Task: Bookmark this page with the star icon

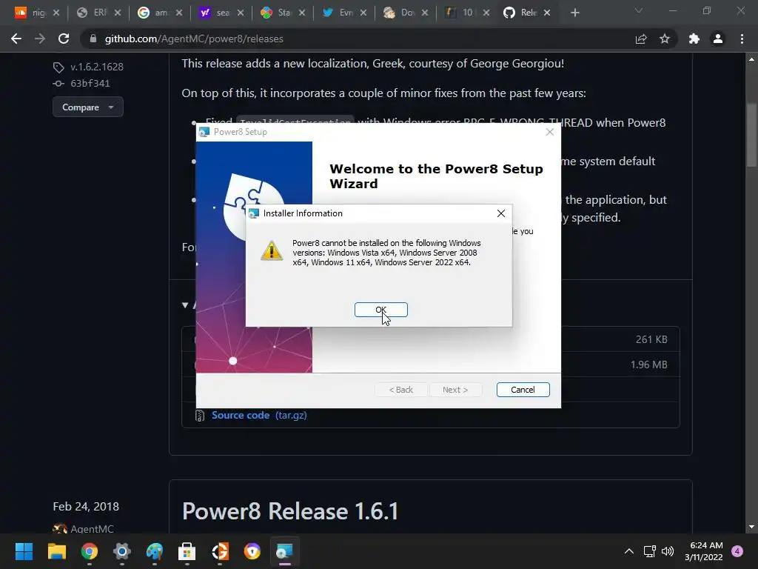Action: (665, 39)
